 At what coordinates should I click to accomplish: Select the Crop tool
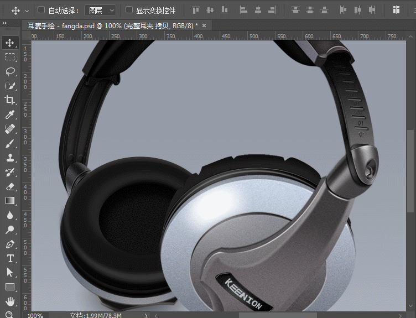click(x=10, y=100)
